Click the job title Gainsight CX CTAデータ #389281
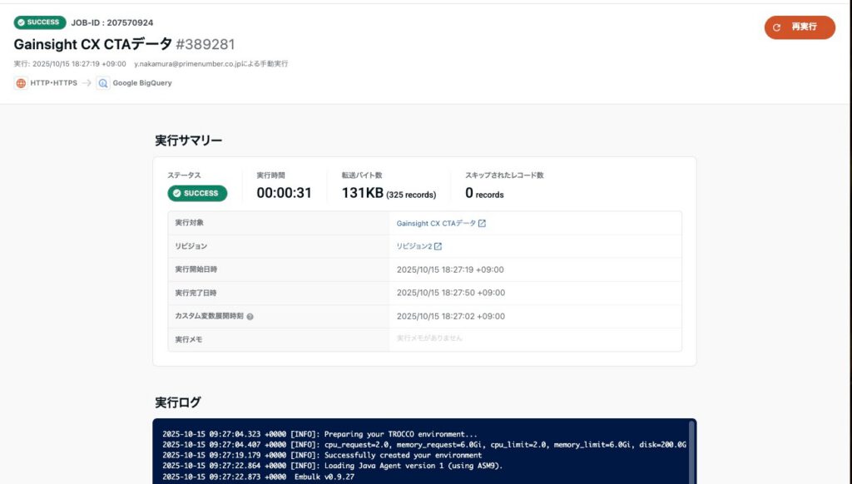Screen dimensions: 852x484 coord(118,44)
